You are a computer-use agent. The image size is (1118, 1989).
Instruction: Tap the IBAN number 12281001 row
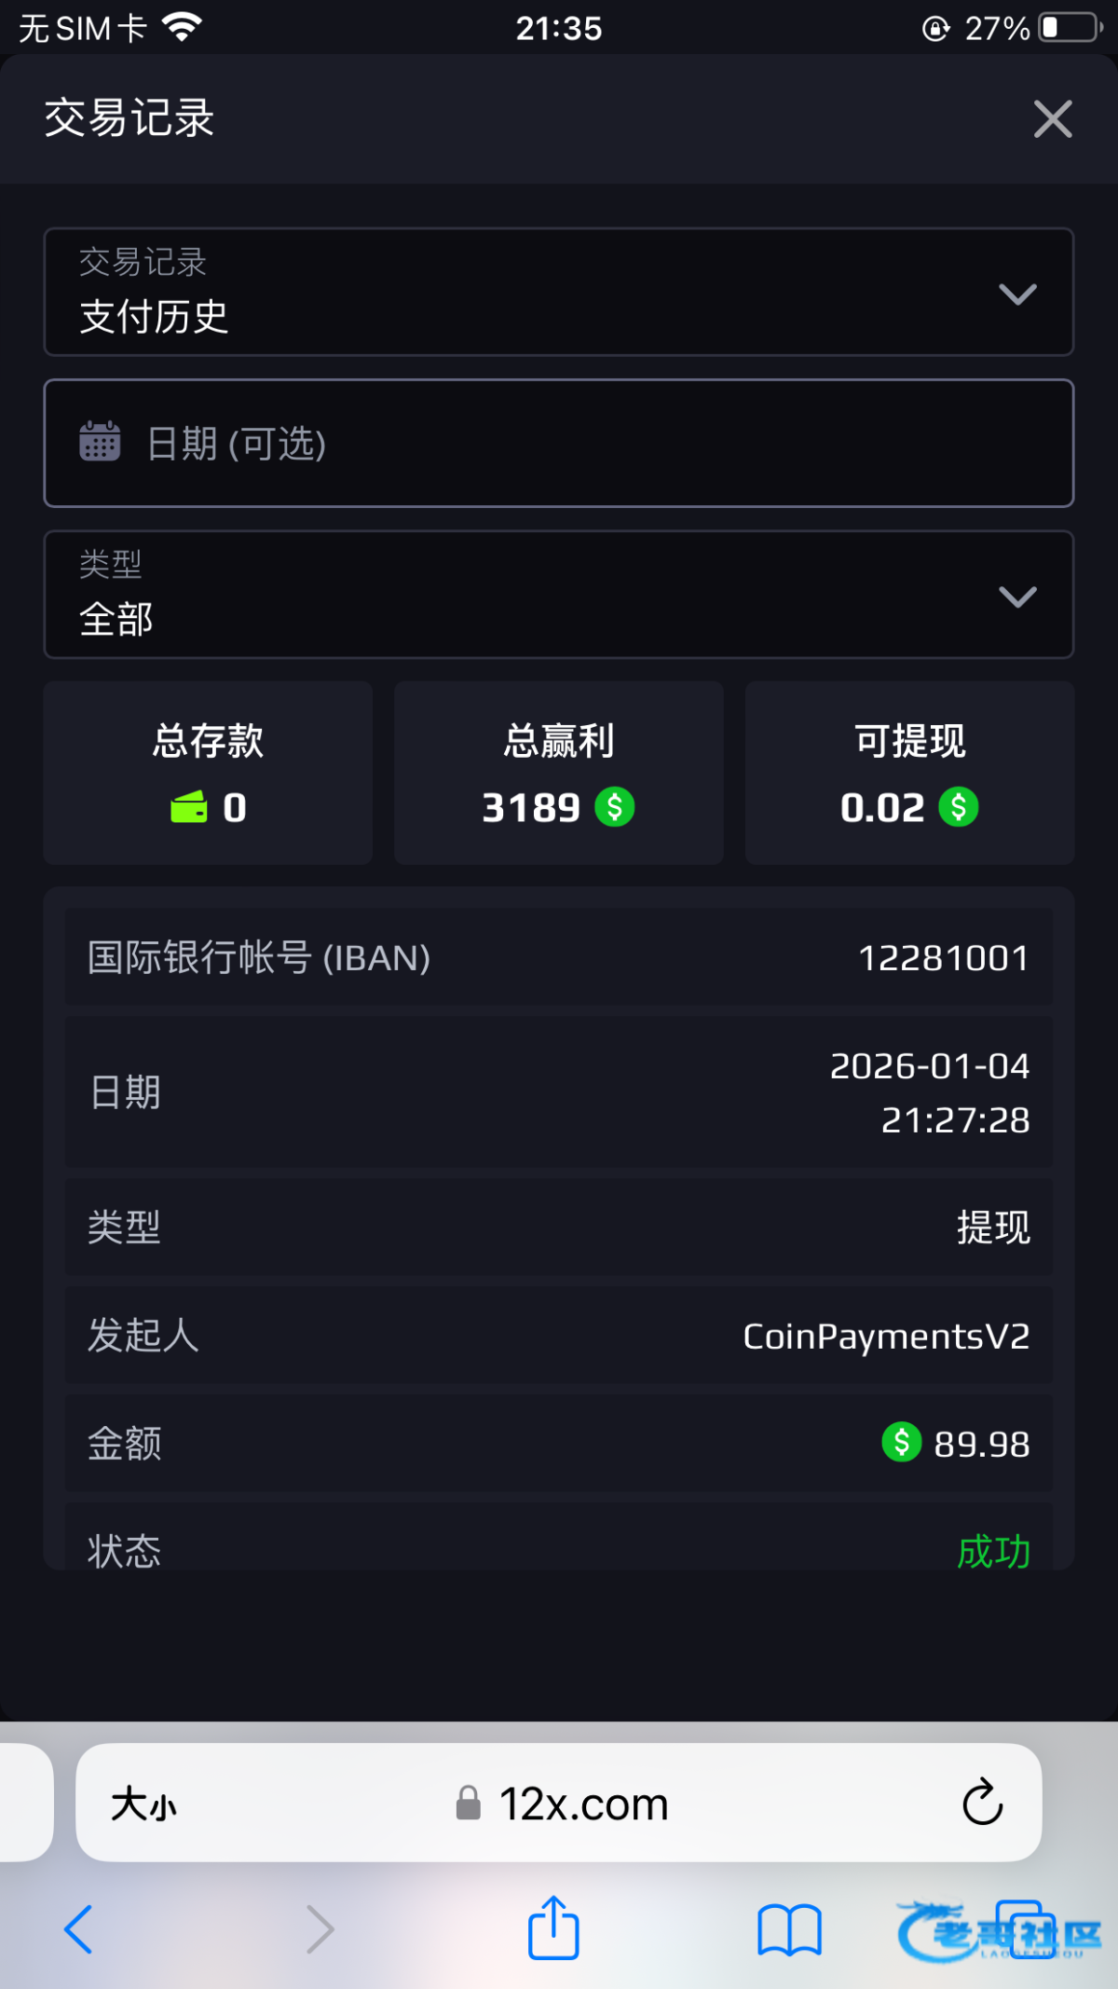pos(558,958)
